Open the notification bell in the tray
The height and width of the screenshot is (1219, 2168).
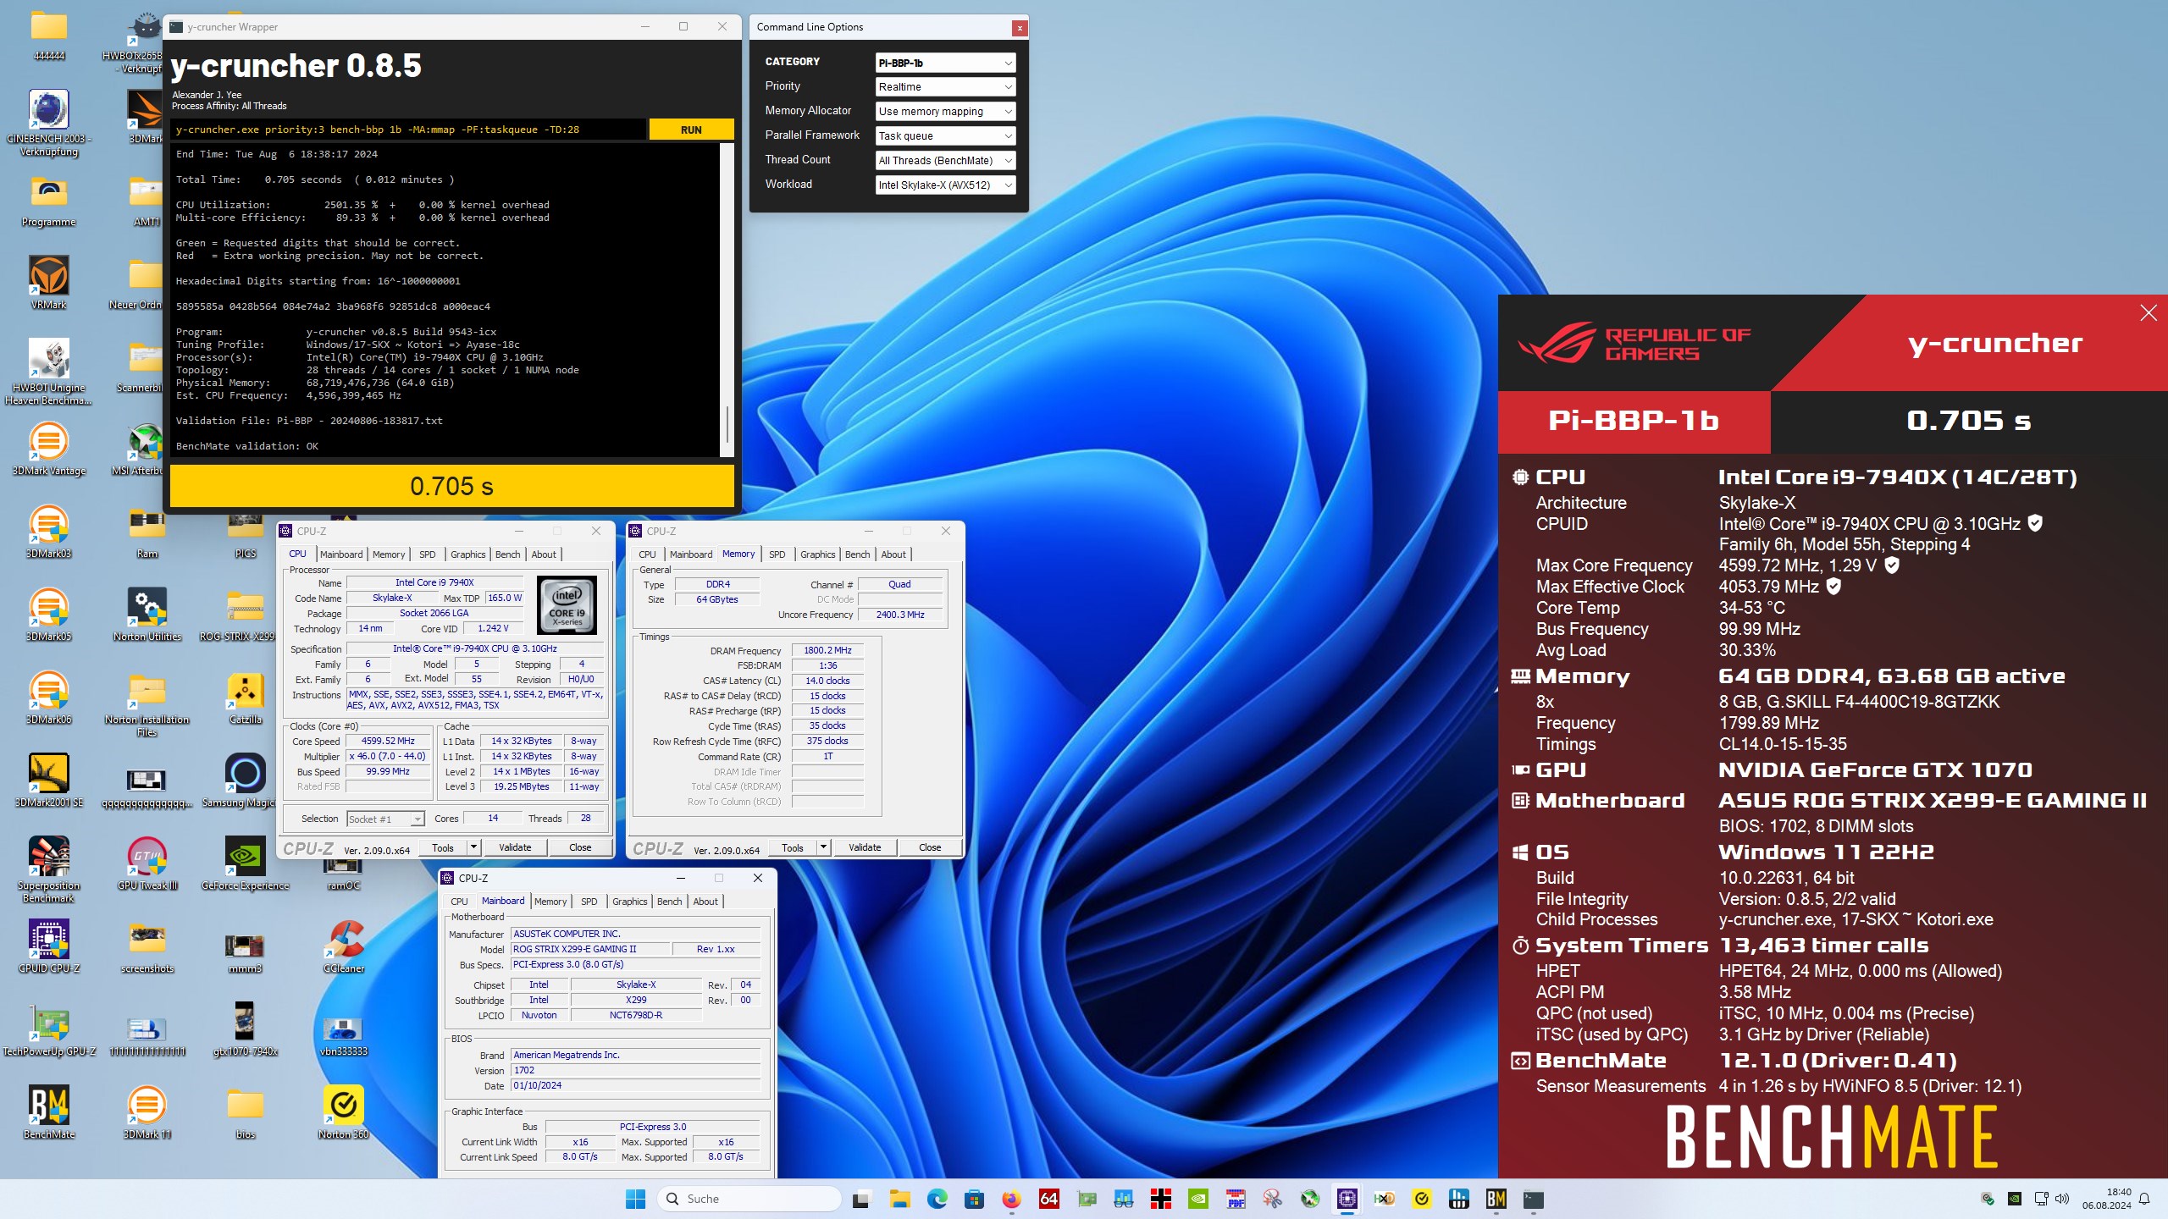click(2144, 1199)
